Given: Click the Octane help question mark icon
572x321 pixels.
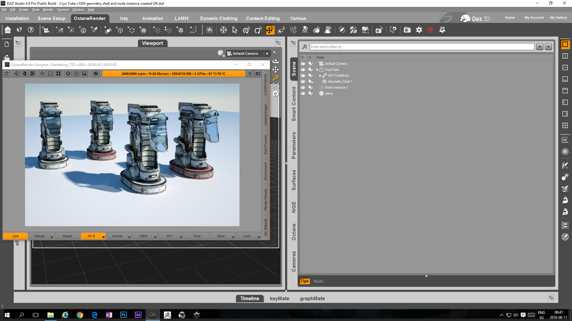Looking at the screenshot, I should click(96, 73).
